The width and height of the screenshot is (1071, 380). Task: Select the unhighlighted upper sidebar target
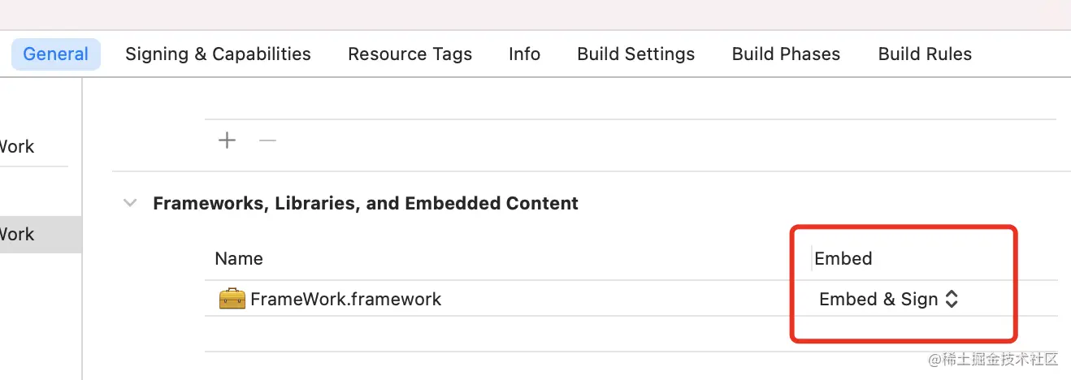tap(24, 147)
